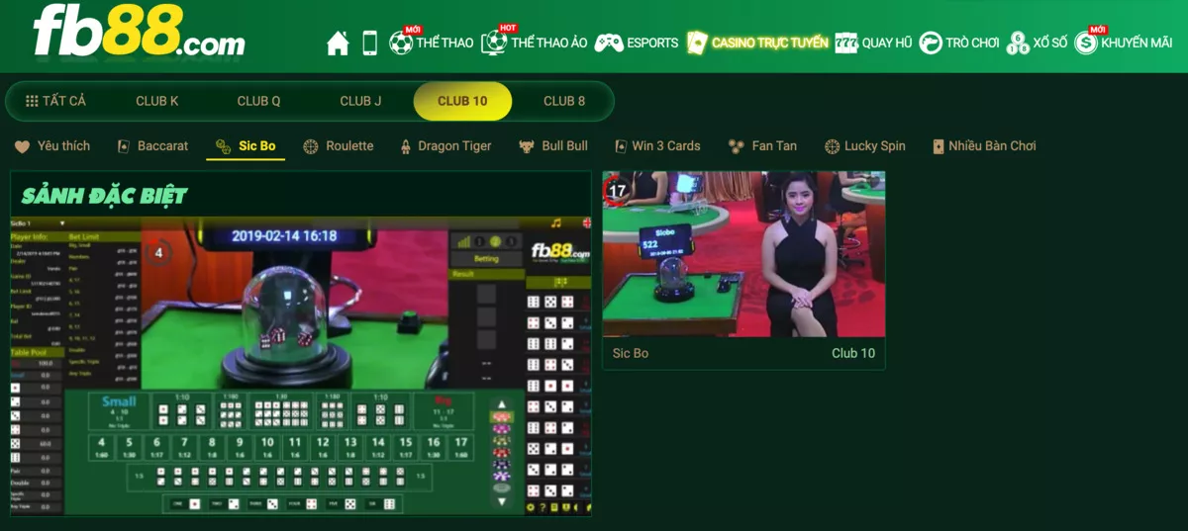Select the red betting chip
This screenshot has height=531, width=1188.
pyautogui.click(x=502, y=452)
